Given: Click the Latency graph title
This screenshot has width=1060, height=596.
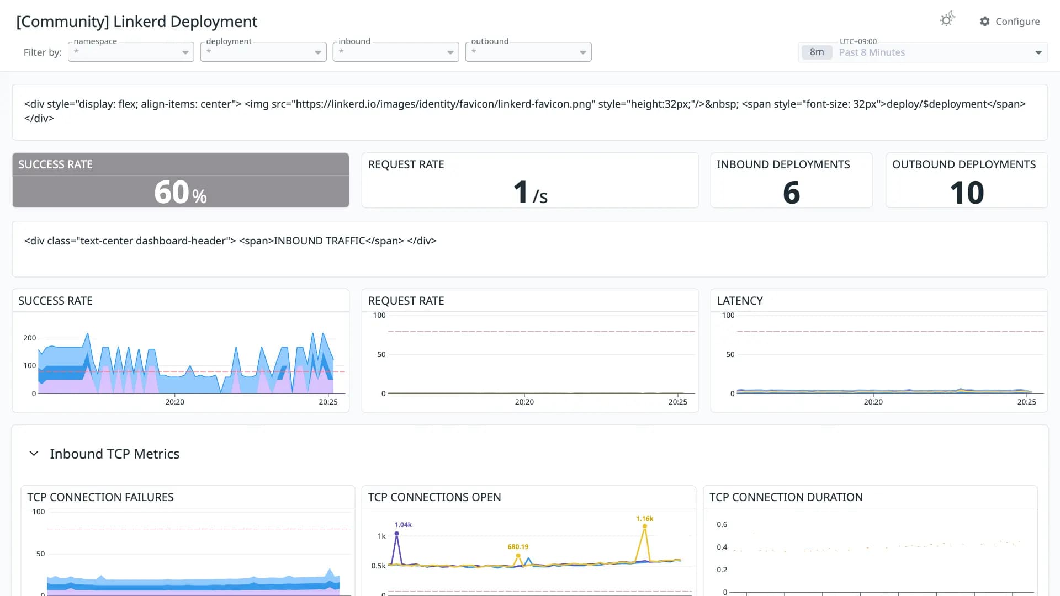Looking at the screenshot, I should pos(740,301).
